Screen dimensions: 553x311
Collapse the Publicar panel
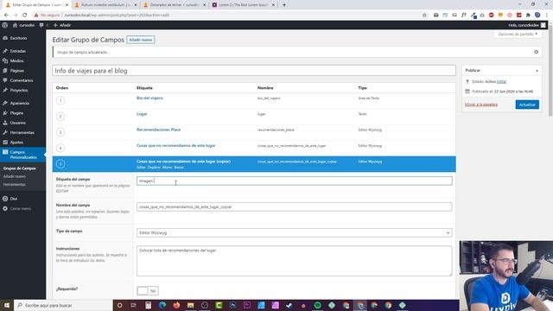pyautogui.click(x=537, y=71)
